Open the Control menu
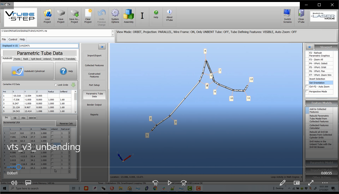This screenshot has height=194, width=339. (x=13, y=40)
